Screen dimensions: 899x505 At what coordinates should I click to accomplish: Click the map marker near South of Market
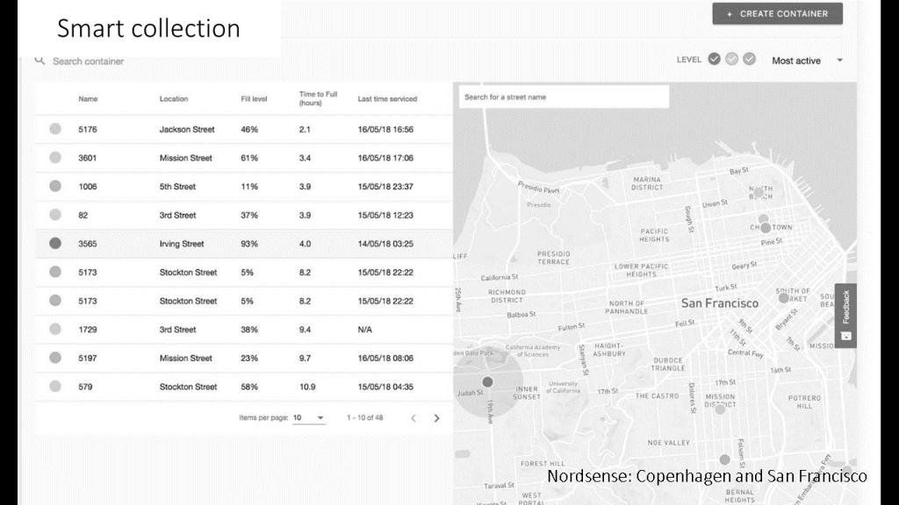click(x=784, y=297)
